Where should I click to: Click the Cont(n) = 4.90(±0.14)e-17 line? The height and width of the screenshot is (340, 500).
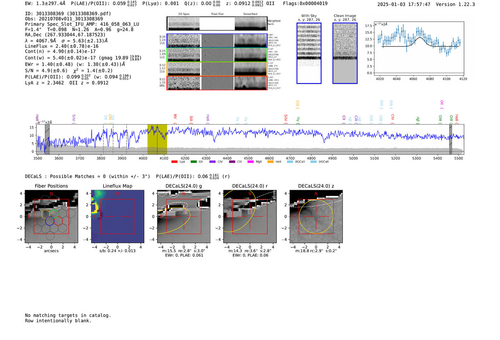click(x=60, y=51)
